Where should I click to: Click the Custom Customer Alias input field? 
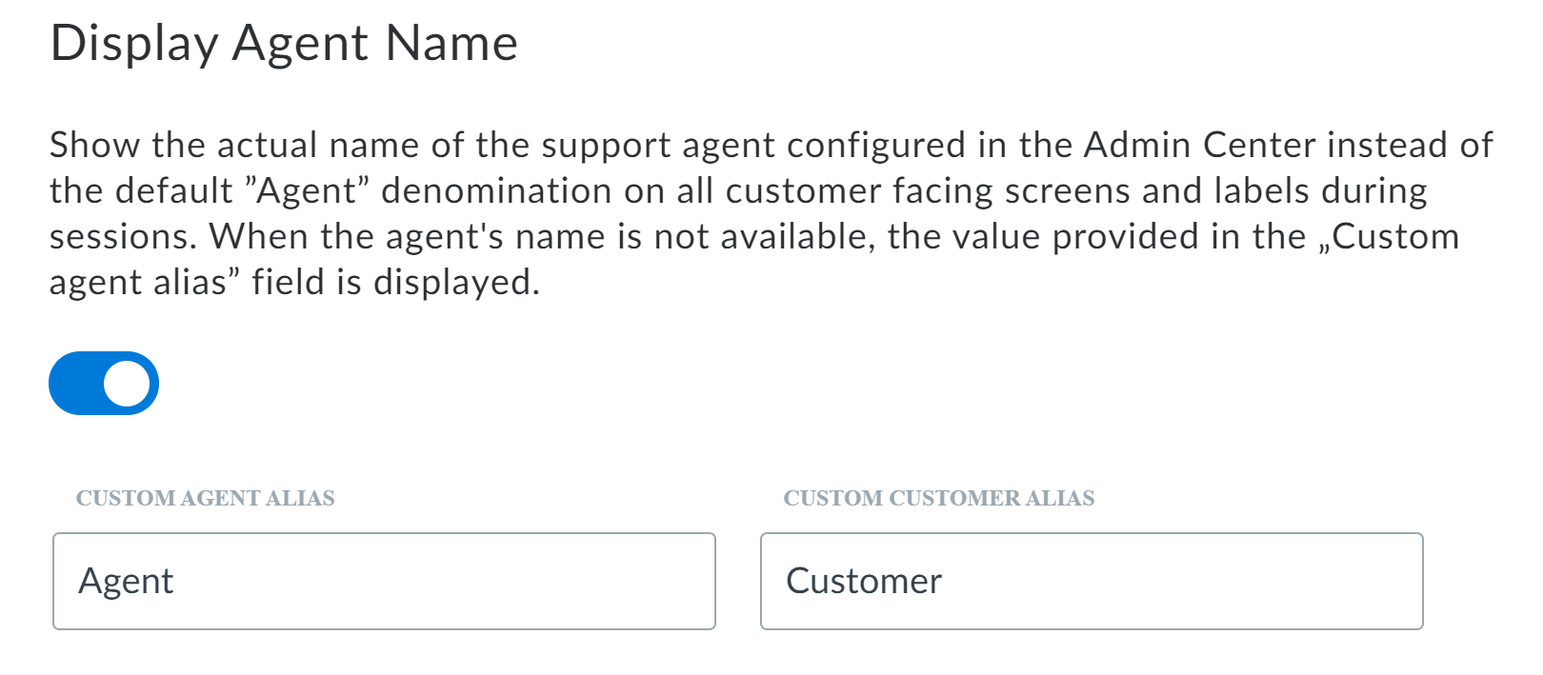1092,581
